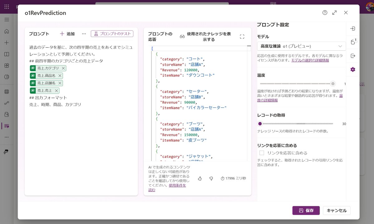The image size is (374, 224).
Task: Give thumbs-down feedback on the AI response
Action: (x=211, y=178)
